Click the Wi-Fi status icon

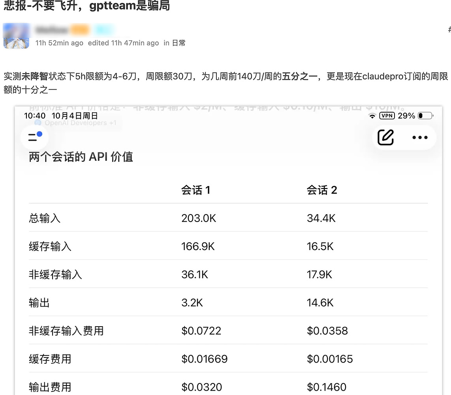[x=372, y=116]
